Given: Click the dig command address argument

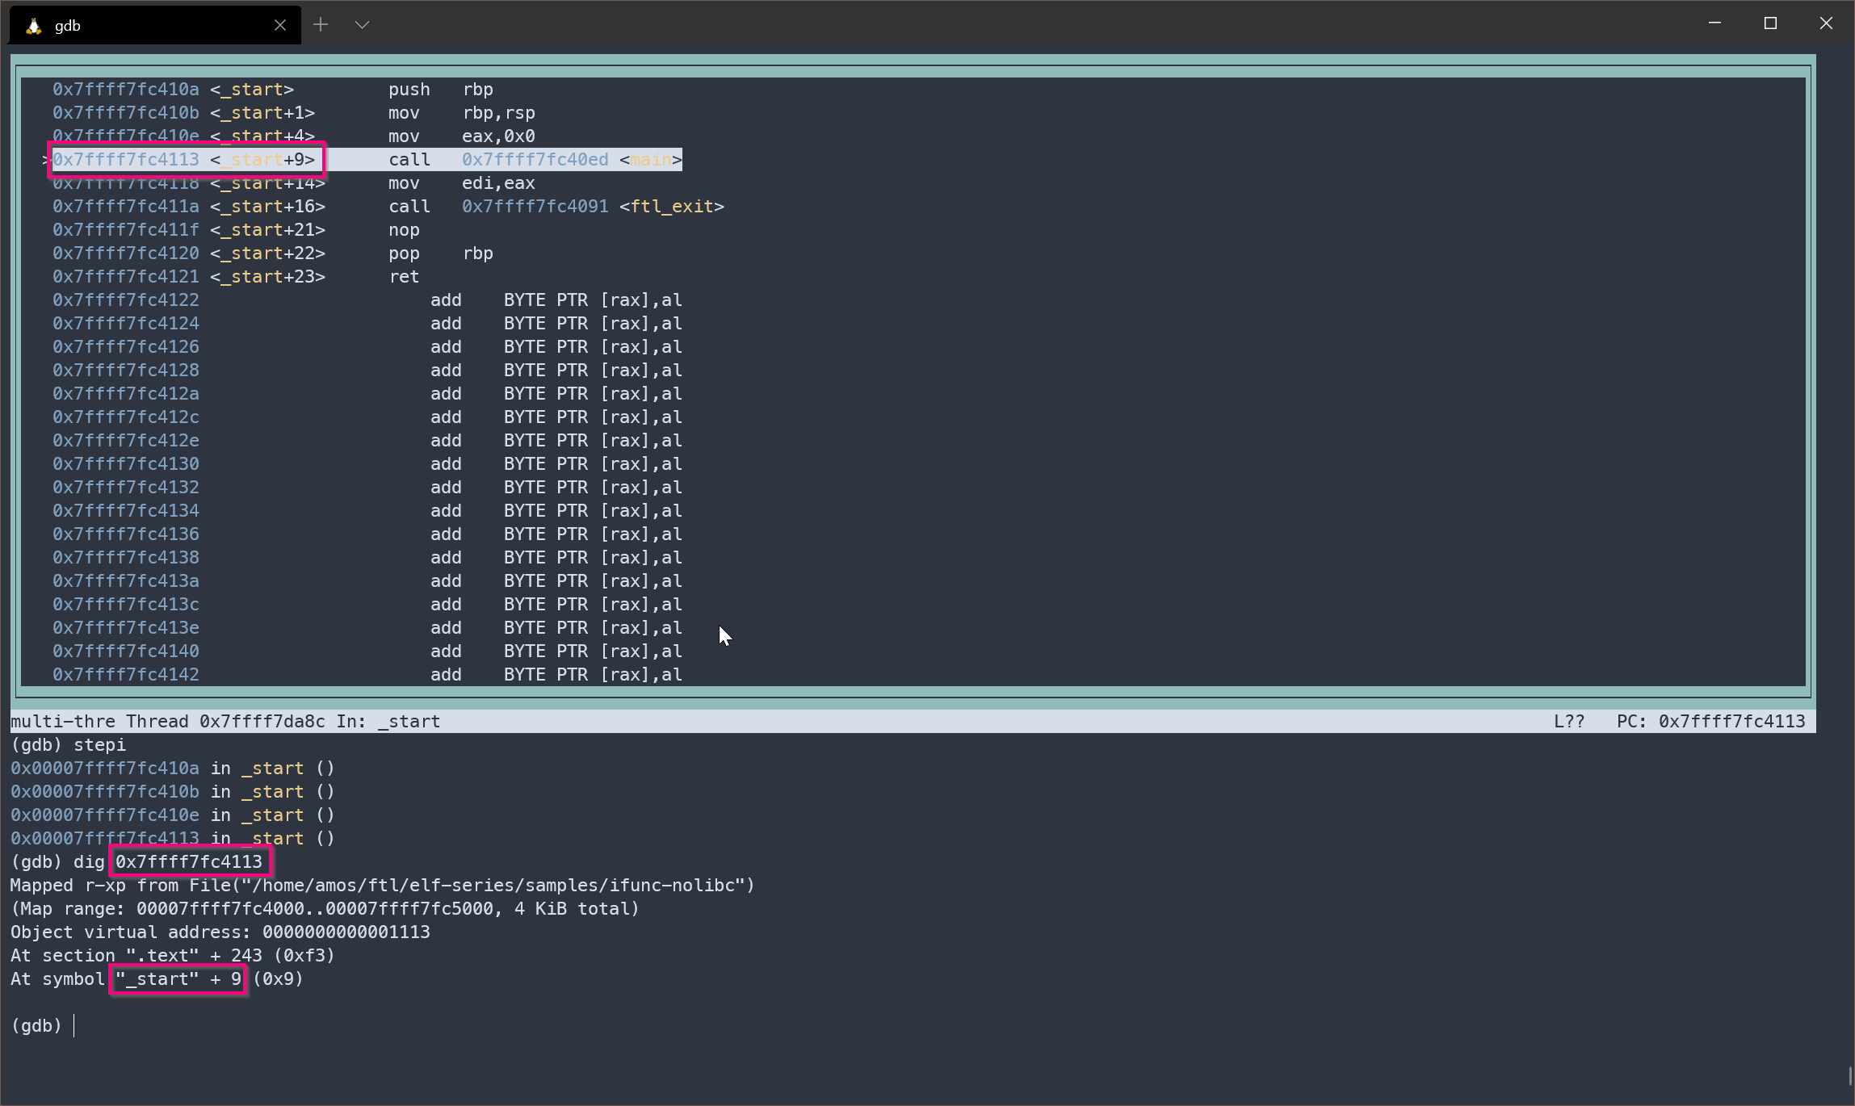Looking at the screenshot, I should tap(189, 862).
